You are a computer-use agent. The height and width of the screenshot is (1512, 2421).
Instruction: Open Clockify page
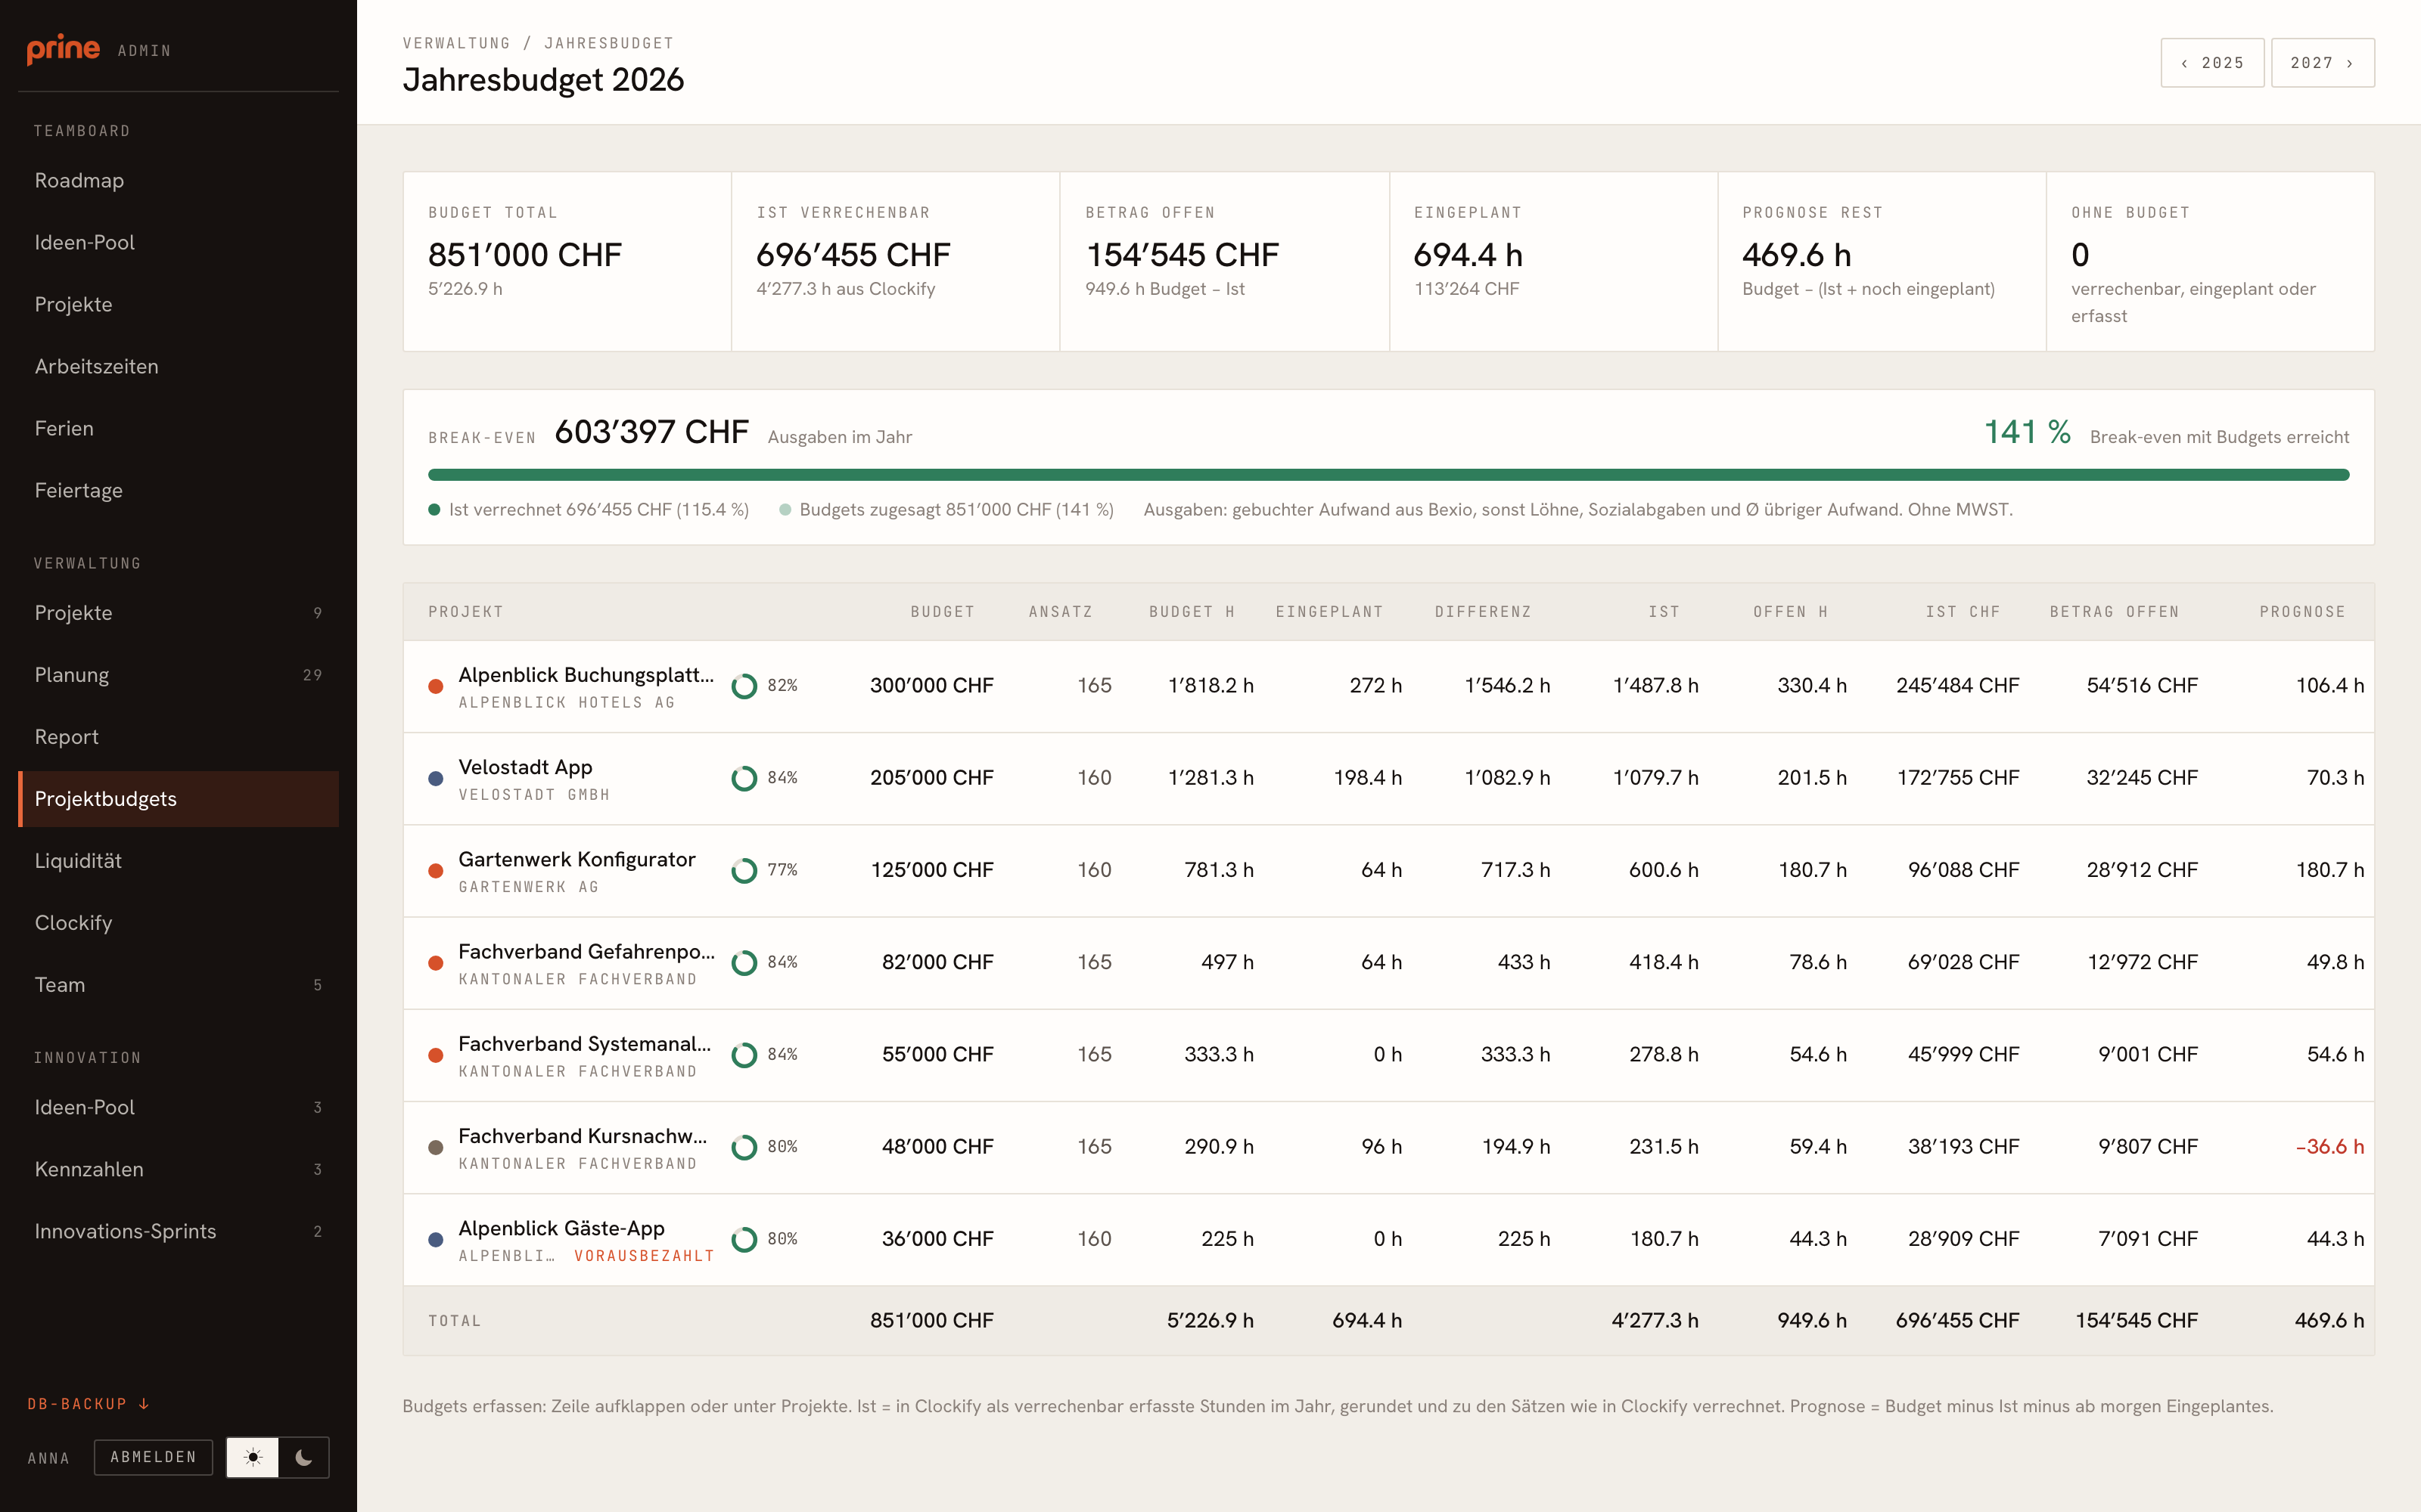[x=178, y=923]
